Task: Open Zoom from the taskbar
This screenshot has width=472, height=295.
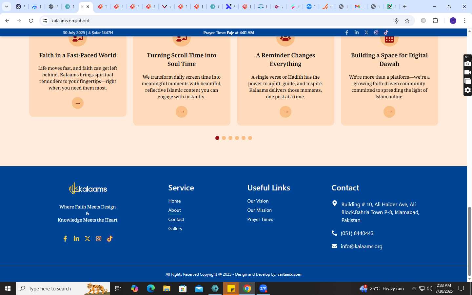Action: click(263, 288)
